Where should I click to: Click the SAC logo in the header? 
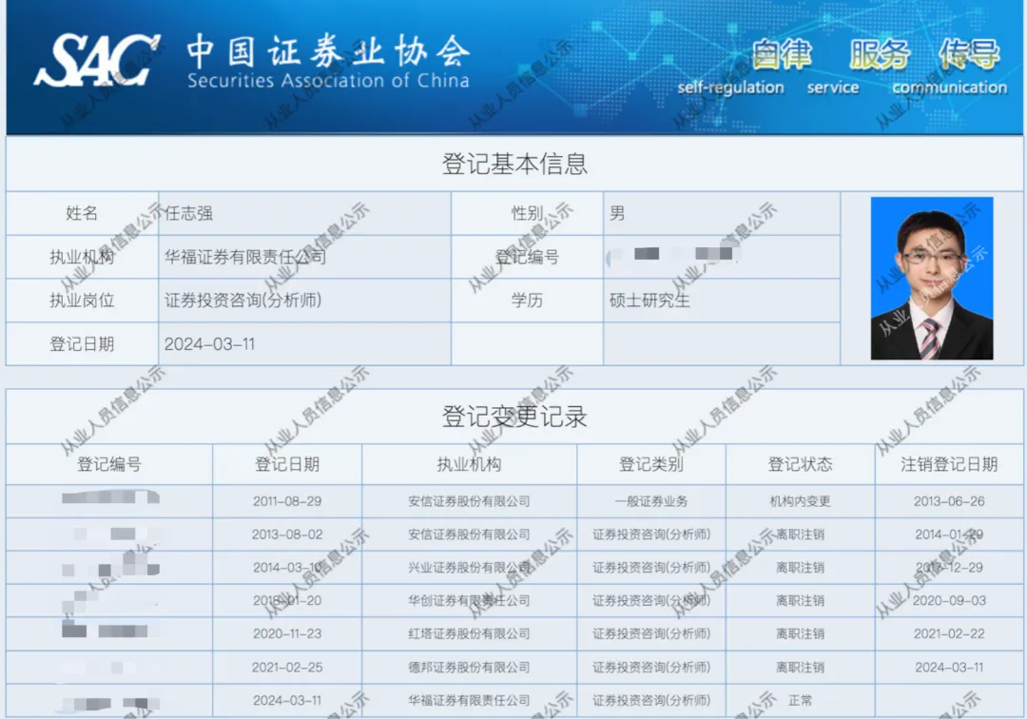(97, 60)
